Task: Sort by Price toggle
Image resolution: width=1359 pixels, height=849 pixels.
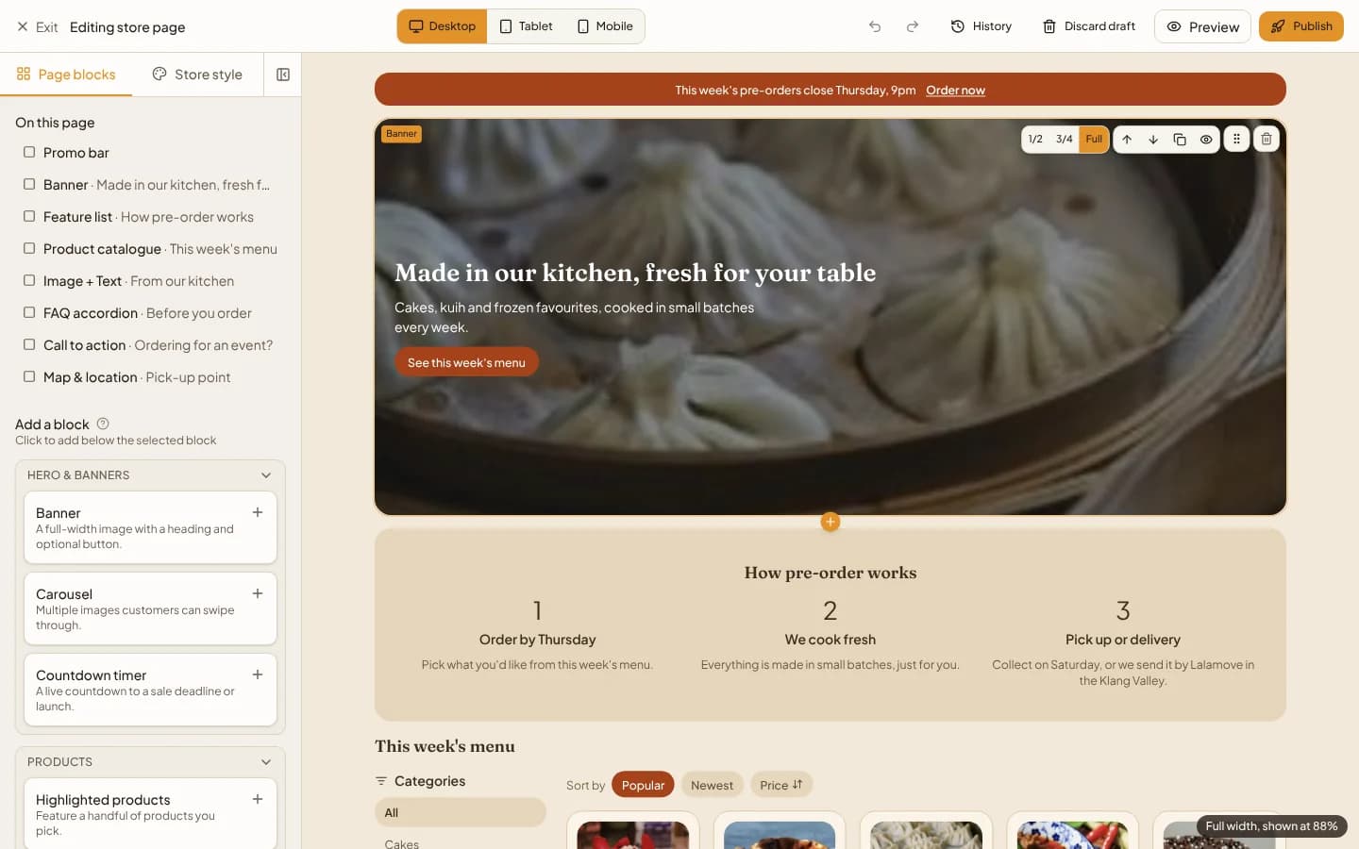Action: click(781, 785)
